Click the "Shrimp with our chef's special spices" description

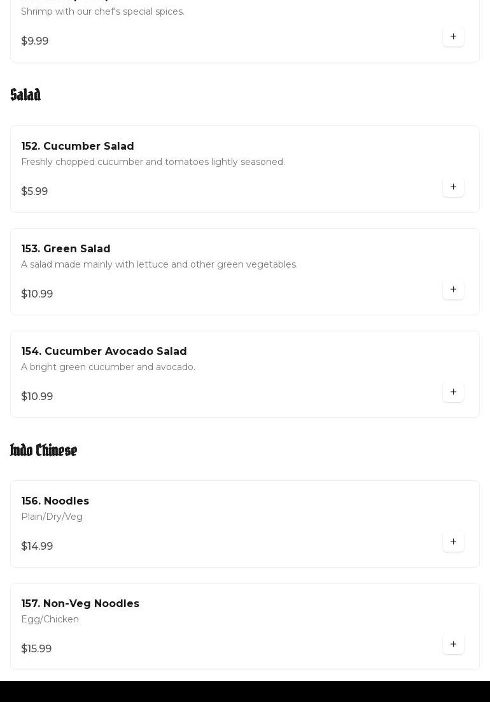(102, 12)
